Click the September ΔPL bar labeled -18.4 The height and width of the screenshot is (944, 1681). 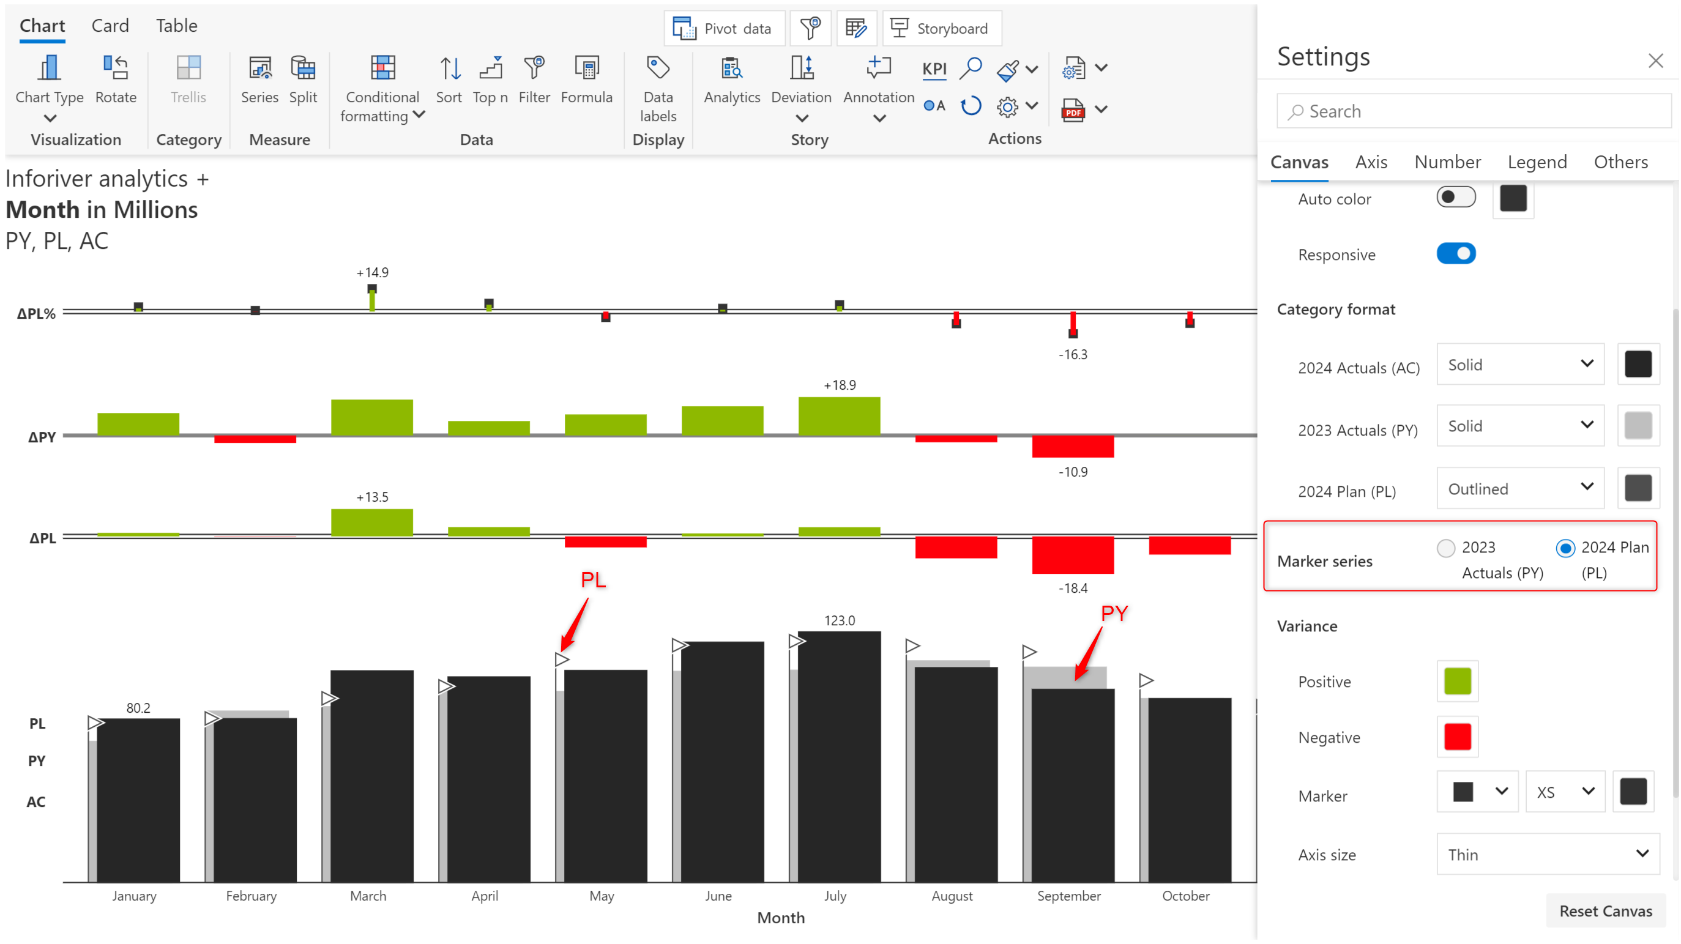(x=1072, y=554)
